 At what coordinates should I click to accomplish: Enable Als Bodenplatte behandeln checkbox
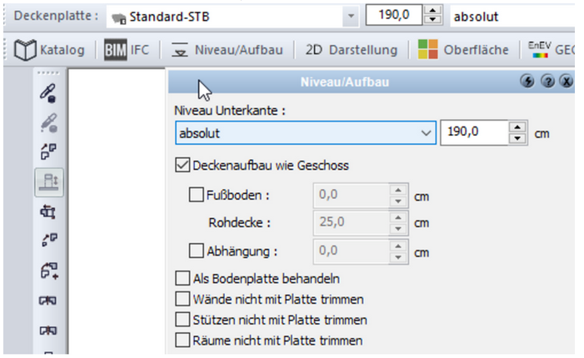coord(182,279)
